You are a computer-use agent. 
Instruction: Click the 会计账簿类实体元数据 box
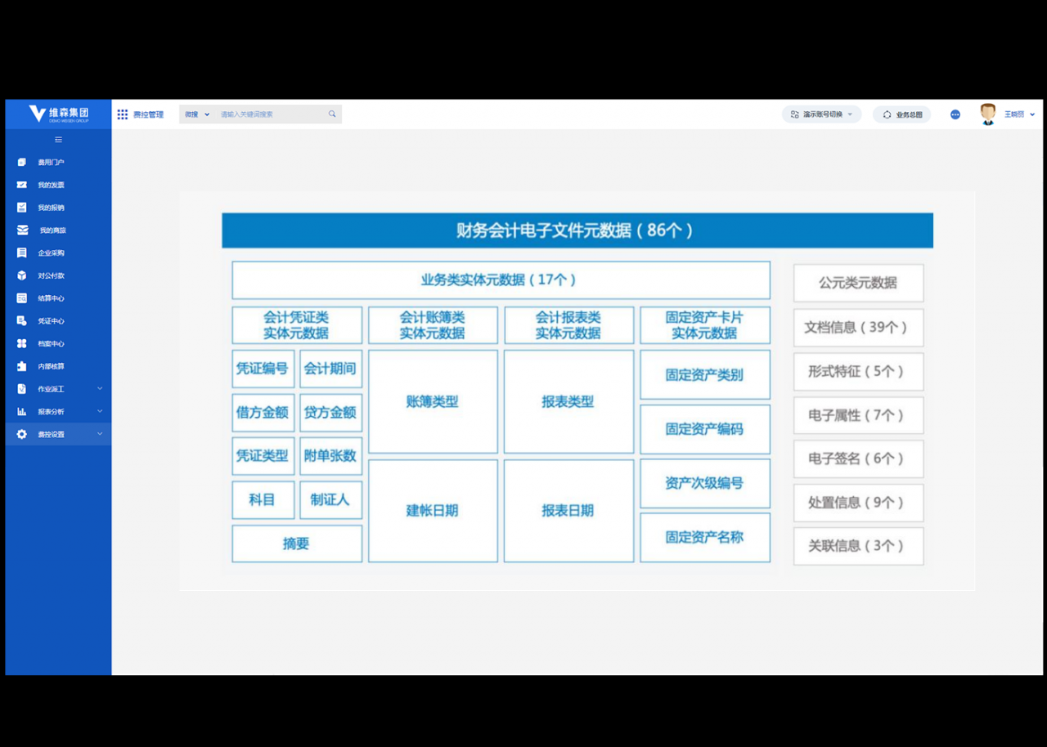click(433, 325)
